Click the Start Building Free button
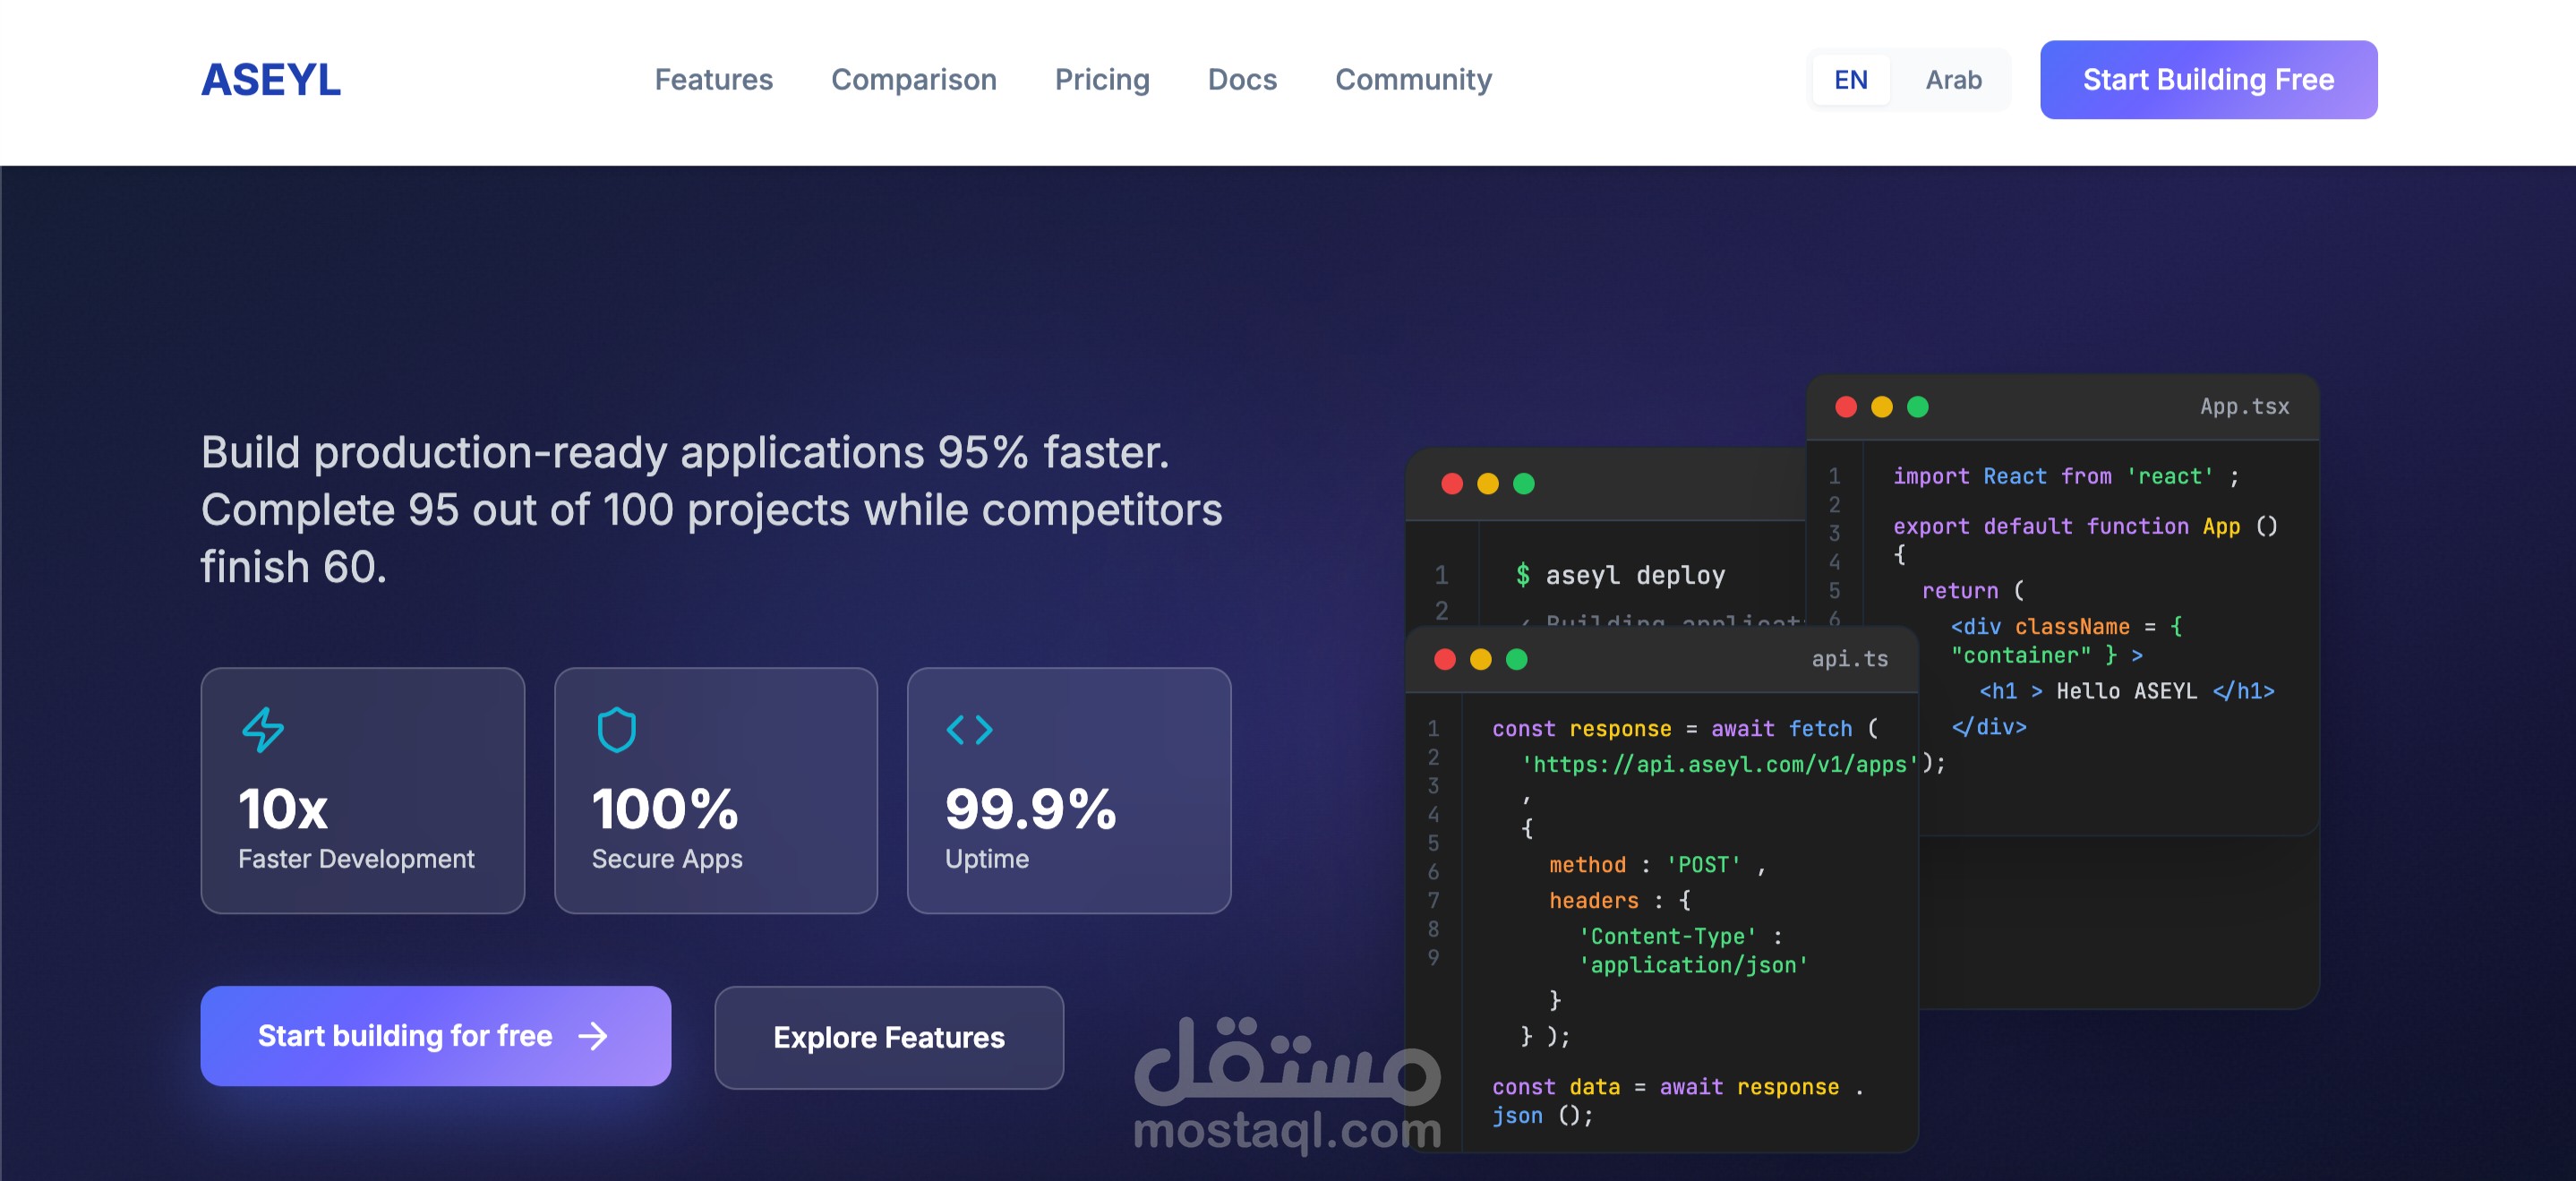This screenshot has width=2576, height=1181. click(x=2208, y=80)
